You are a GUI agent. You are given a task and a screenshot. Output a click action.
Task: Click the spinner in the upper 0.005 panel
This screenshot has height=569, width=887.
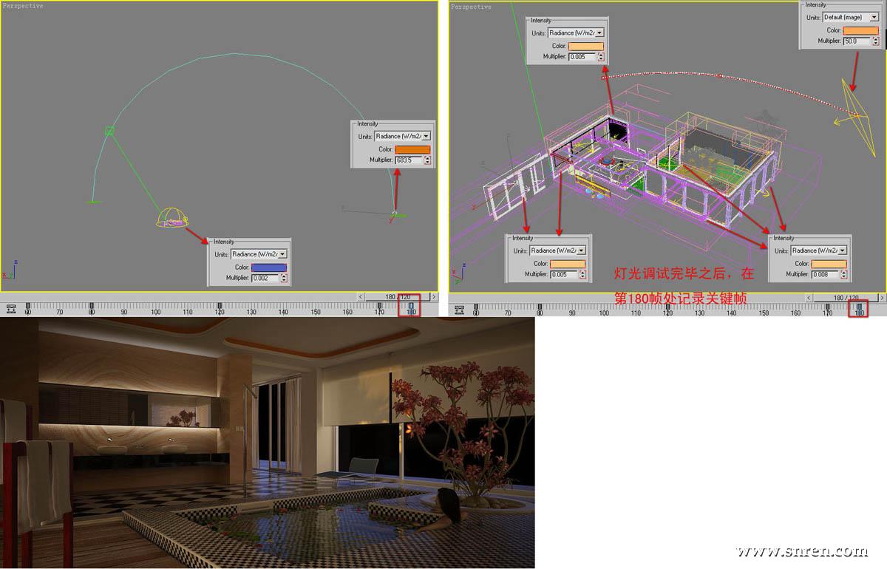point(600,56)
